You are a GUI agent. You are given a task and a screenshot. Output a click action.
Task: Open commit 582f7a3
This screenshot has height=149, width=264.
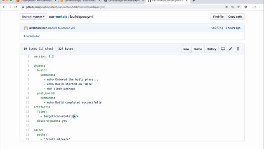pyautogui.click(x=217, y=28)
